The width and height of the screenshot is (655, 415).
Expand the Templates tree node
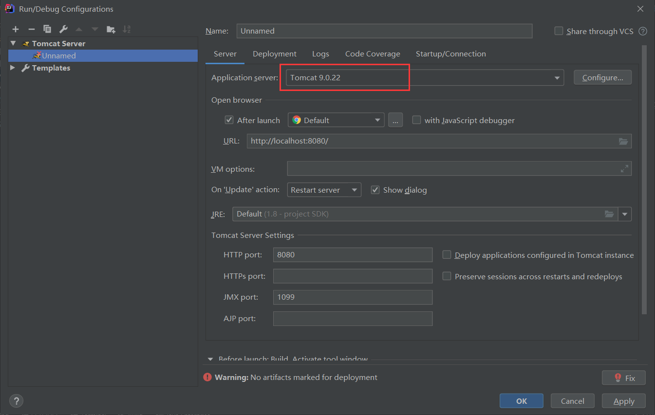[13, 68]
